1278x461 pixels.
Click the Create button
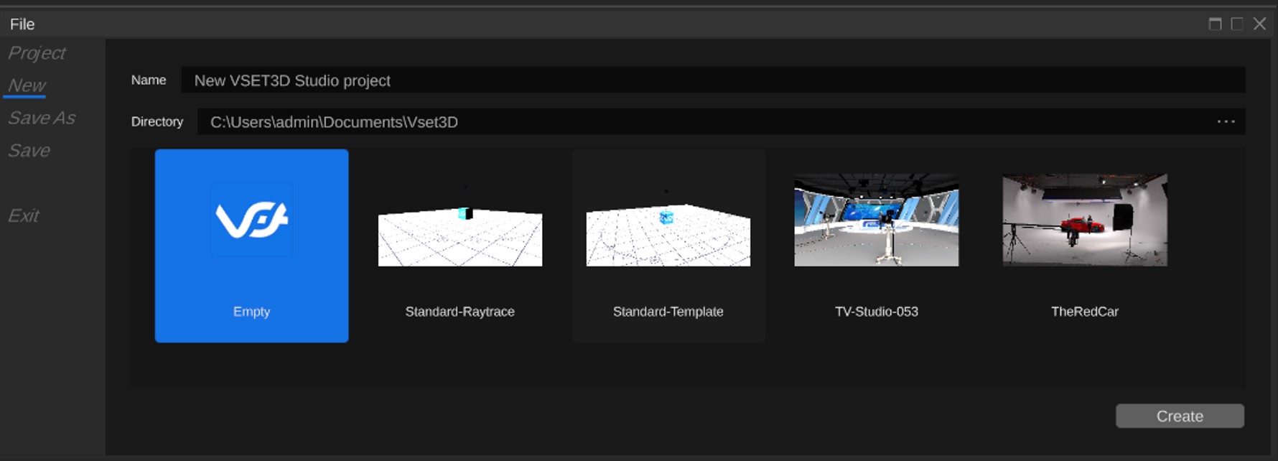(x=1180, y=416)
